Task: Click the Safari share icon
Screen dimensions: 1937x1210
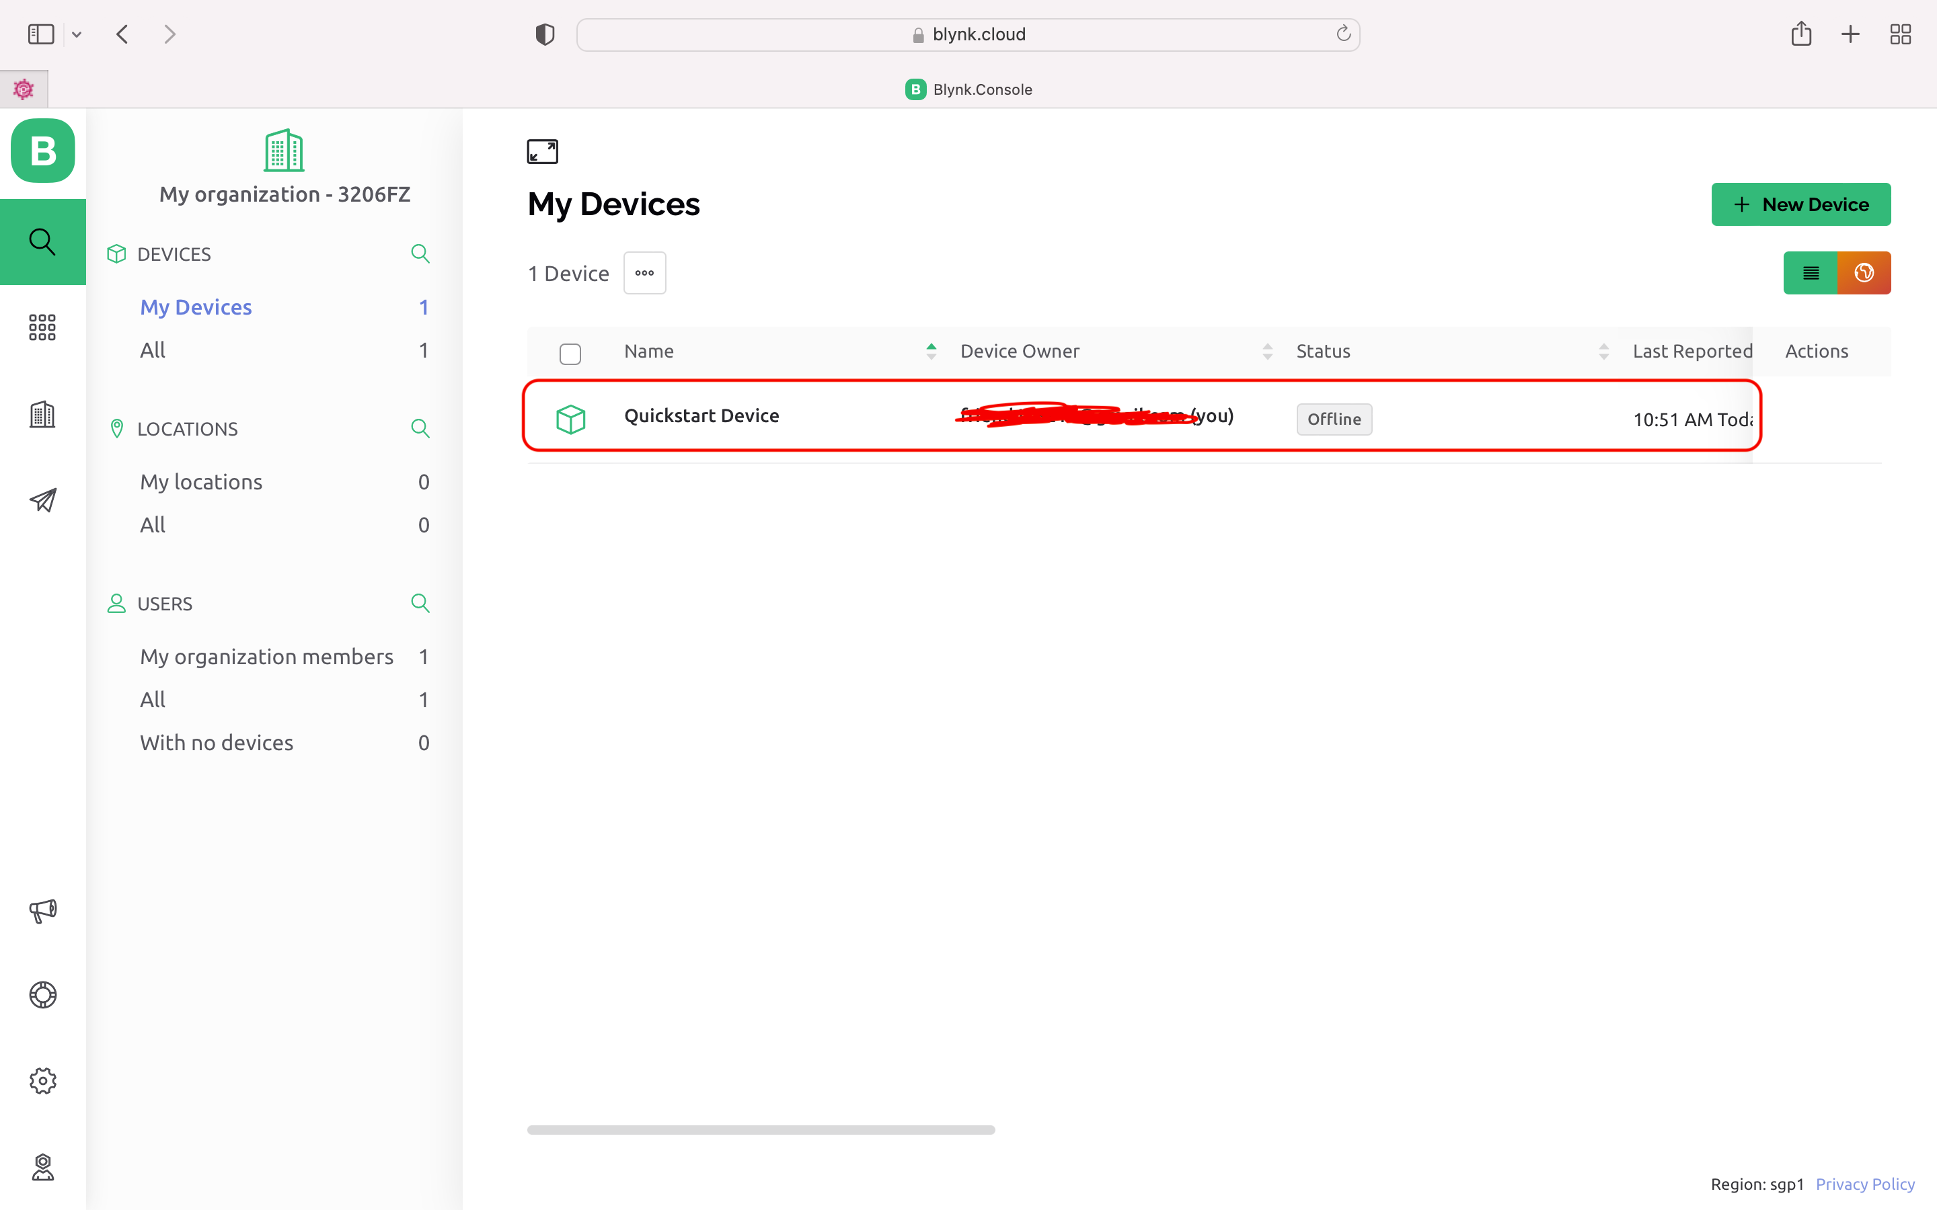Action: click(x=1801, y=34)
